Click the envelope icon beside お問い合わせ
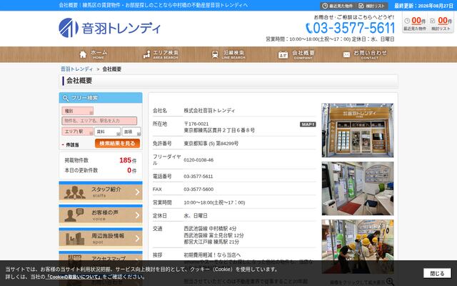This screenshot has height=286, width=457. click(346, 55)
